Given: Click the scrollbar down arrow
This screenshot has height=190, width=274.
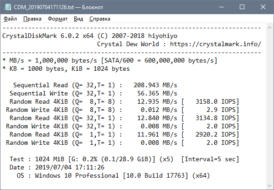Looking at the screenshot, I should [x=269, y=185].
